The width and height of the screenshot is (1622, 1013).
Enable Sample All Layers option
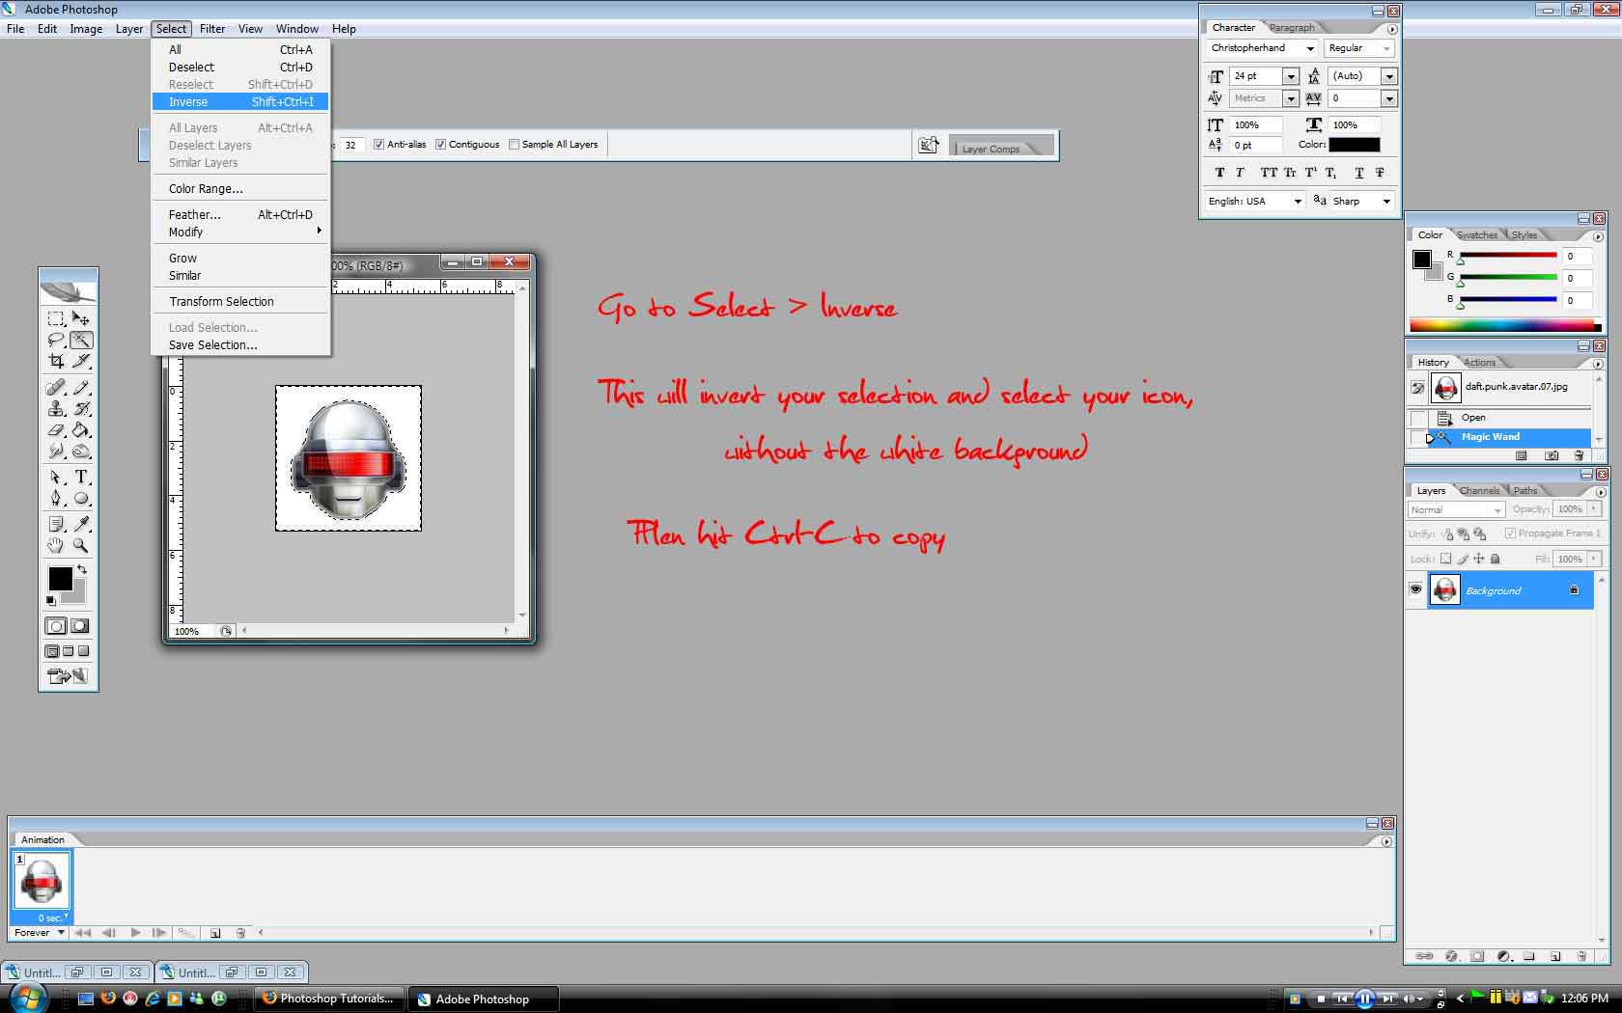point(514,145)
